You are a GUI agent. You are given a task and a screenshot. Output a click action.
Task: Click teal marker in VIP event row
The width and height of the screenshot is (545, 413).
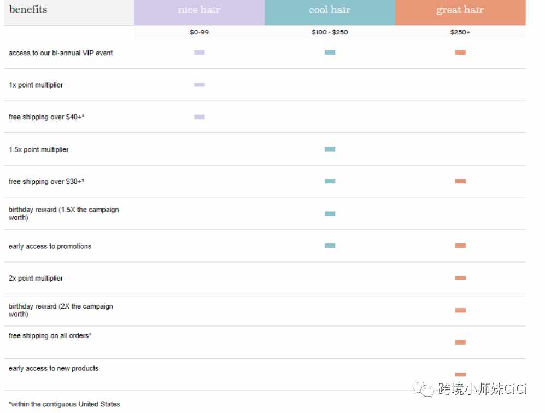tap(330, 53)
